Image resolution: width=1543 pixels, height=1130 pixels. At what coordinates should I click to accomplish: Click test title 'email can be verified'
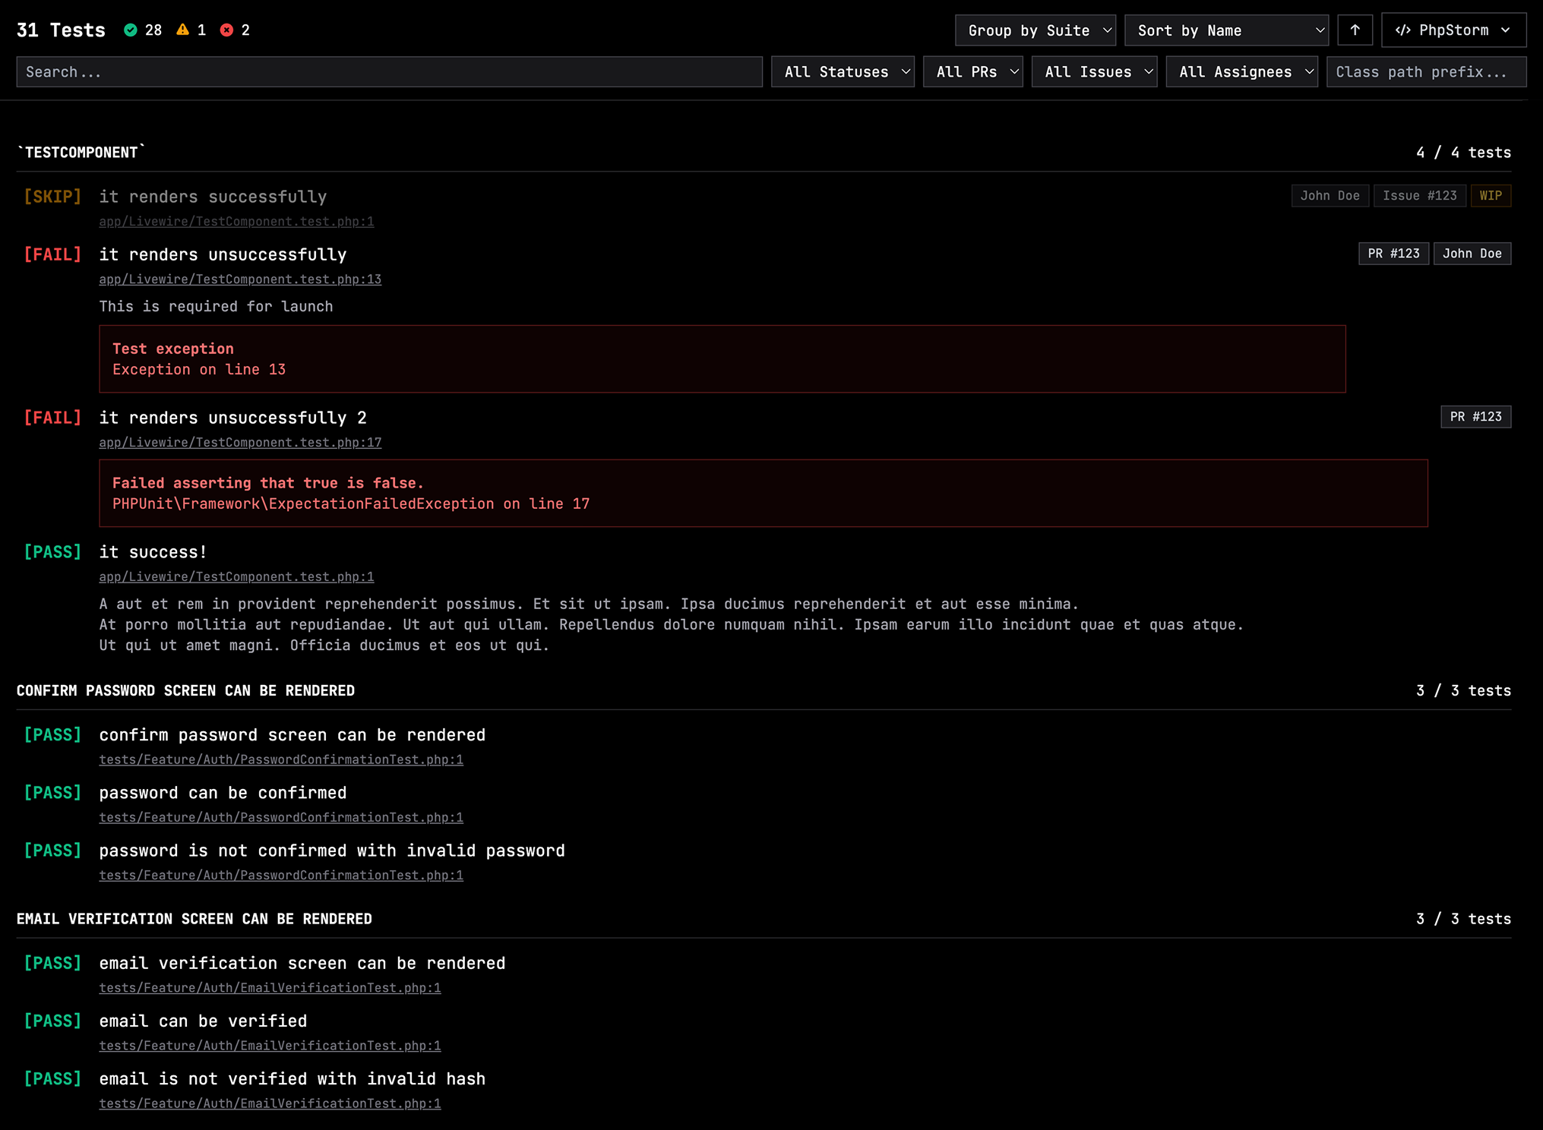203,1021
